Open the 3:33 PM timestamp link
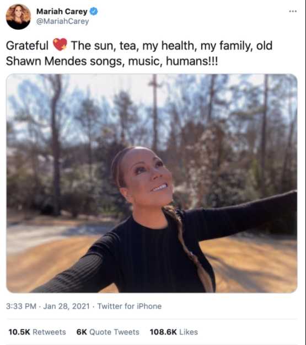The image size is (306, 345). (x=21, y=306)
